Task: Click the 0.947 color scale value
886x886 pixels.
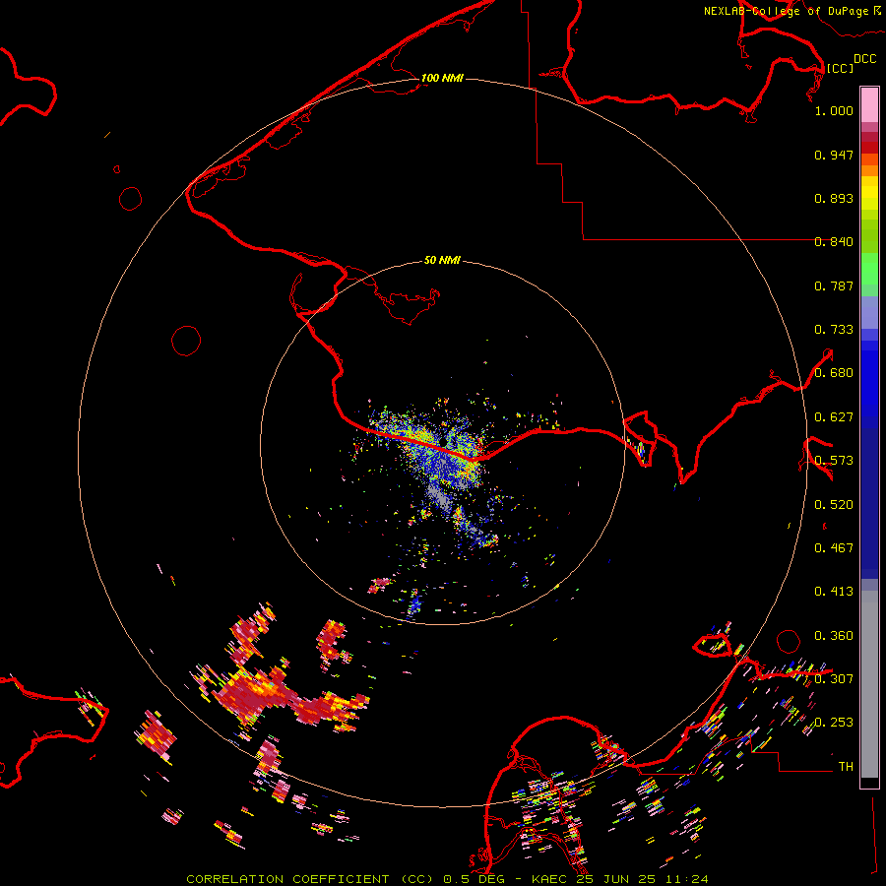Action: [834, 155]
